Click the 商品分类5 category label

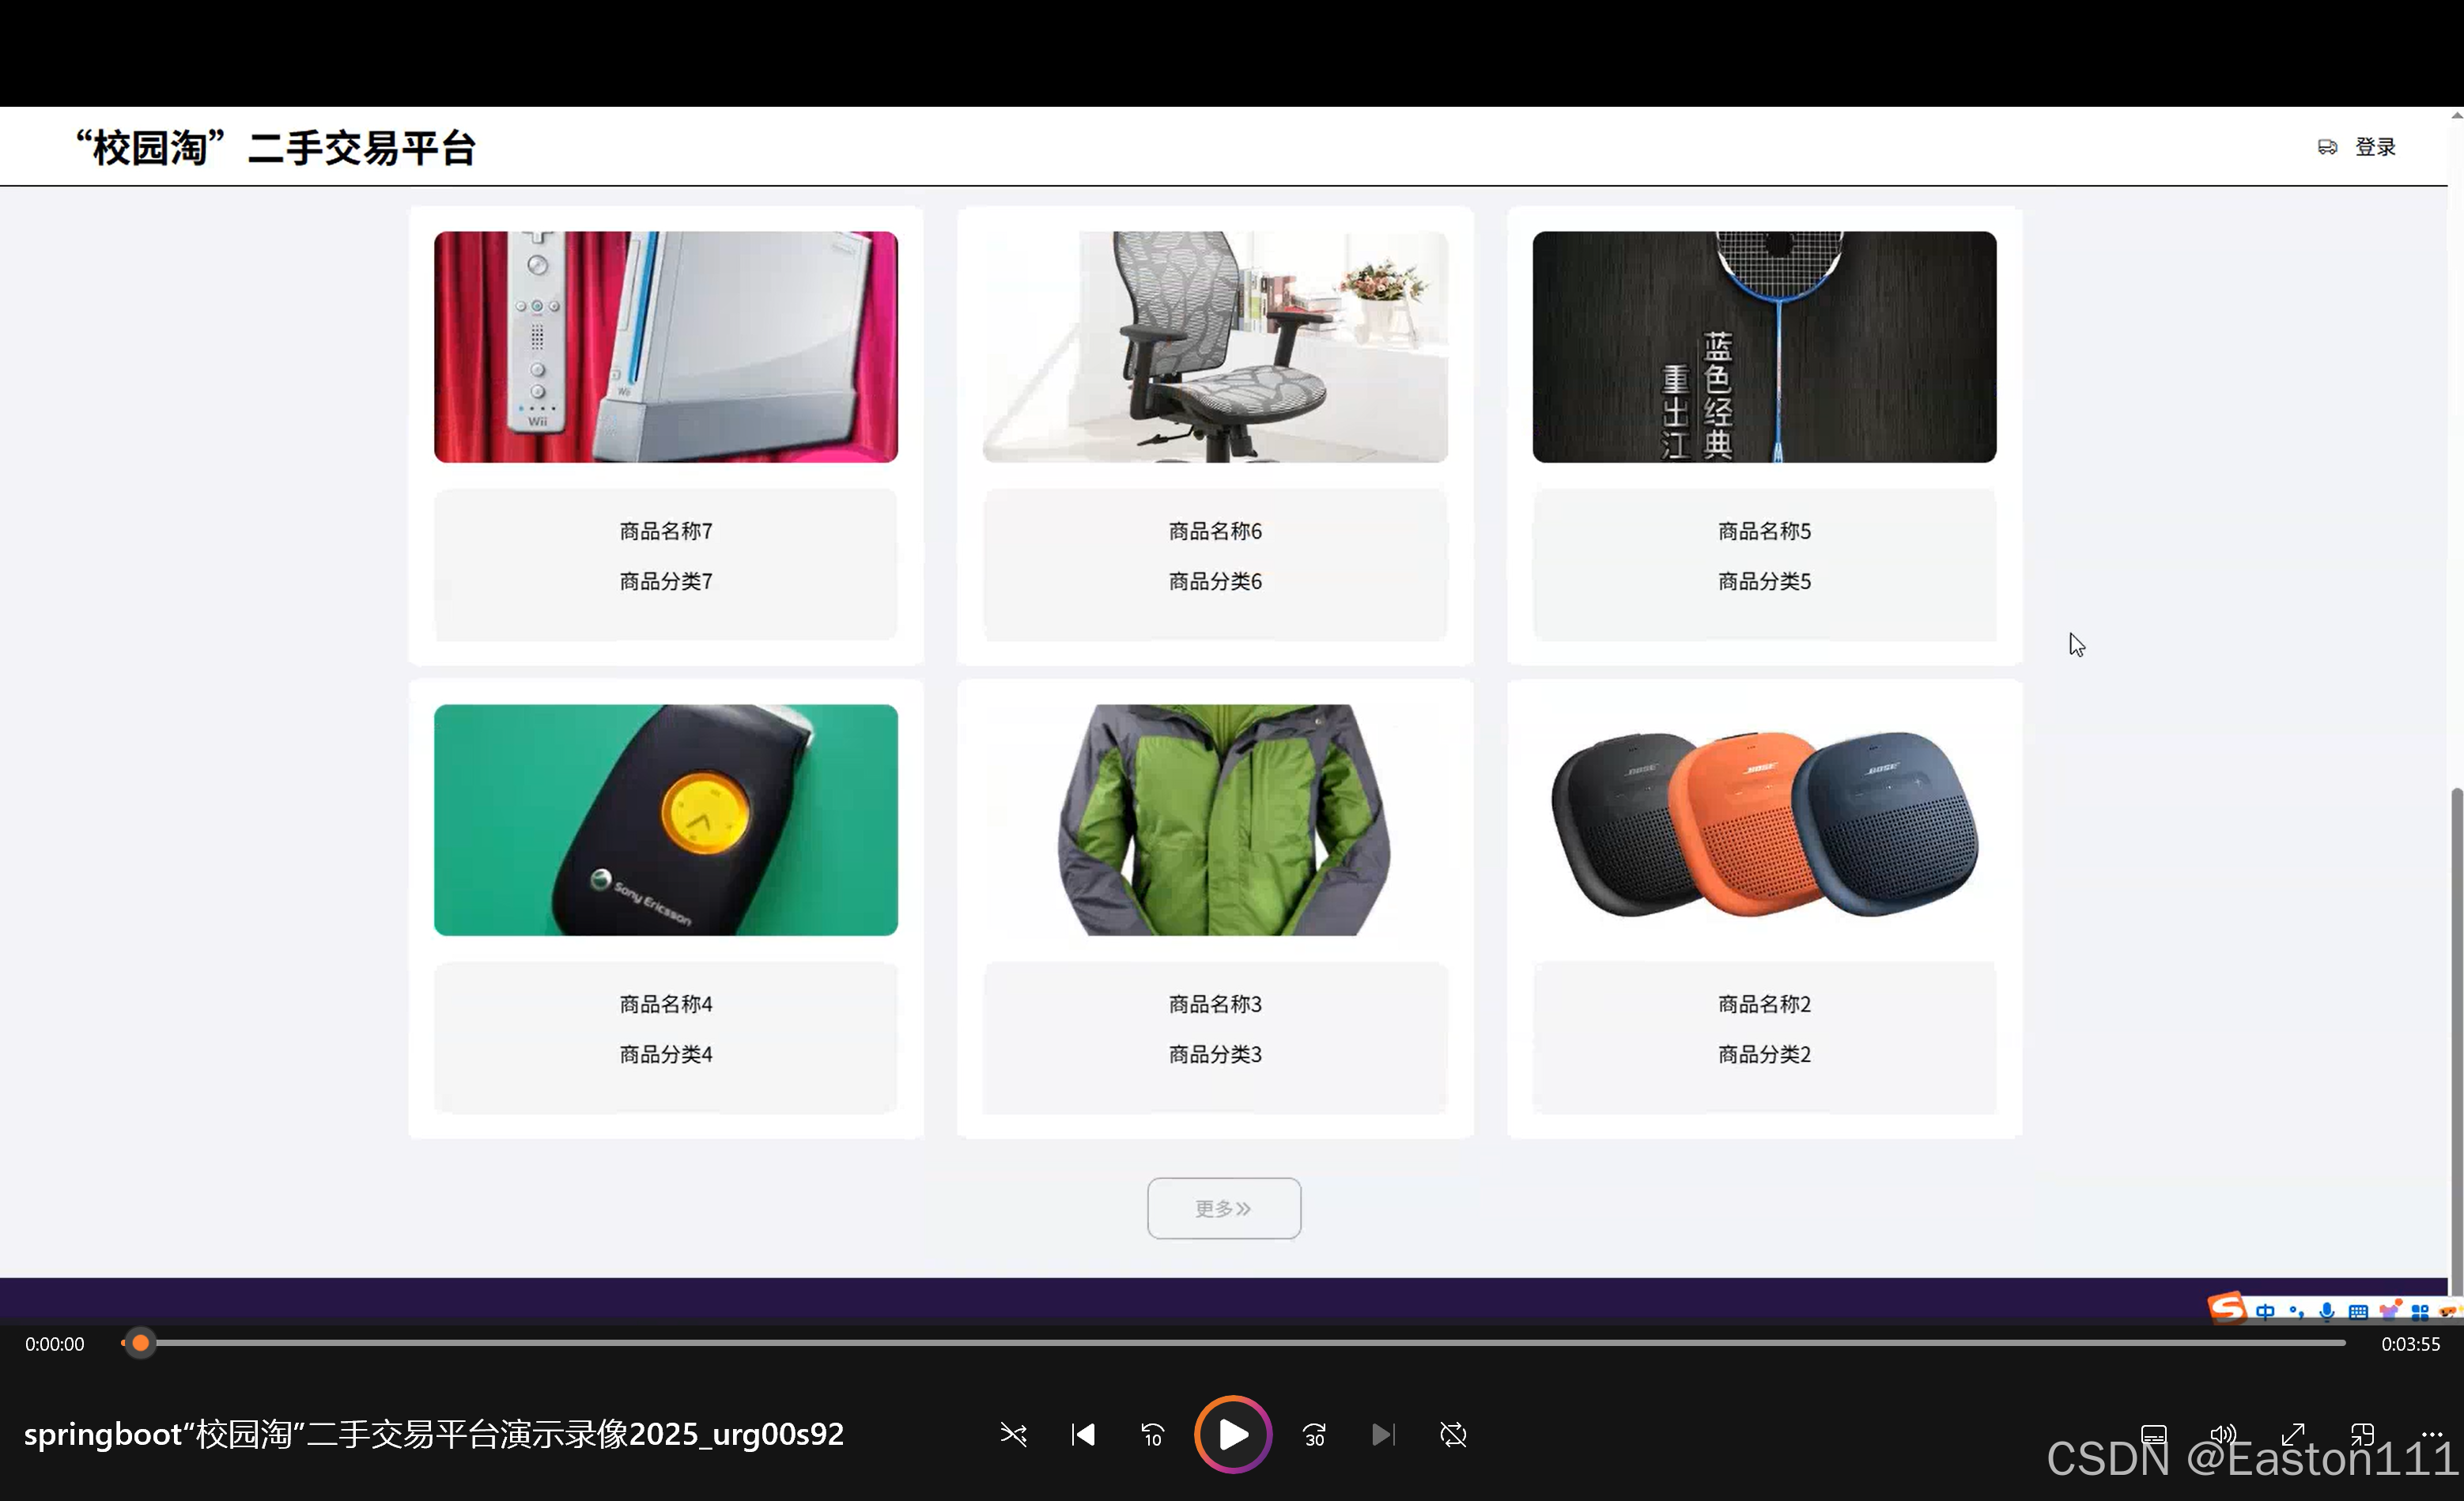[x=1764, y=581]
